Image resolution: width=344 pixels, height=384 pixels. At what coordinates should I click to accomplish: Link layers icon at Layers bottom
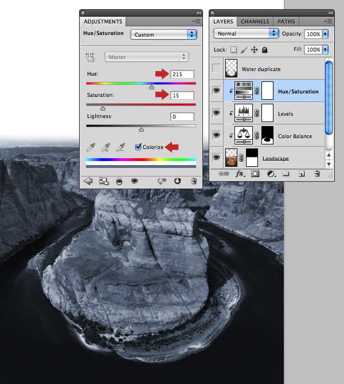(224, 174)
